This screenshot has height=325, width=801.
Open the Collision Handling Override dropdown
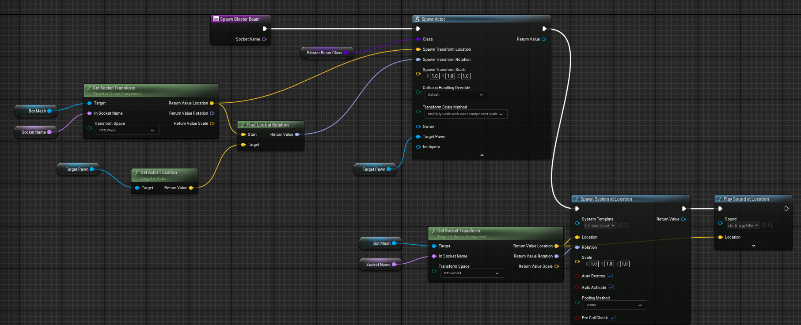[x=456, y=94]
